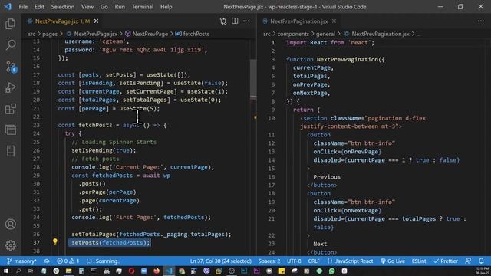Start Go Live server
This screenshot has height=276, width=491.
[x=392, y=261]
